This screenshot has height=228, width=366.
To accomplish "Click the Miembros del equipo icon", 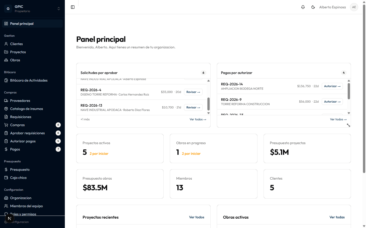I will pyautogui.click(x=6, y=206).
